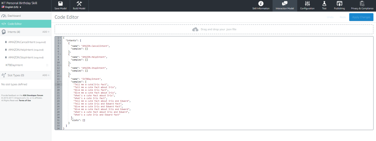Click line number 18 in the gutter
The height and width of the screenshot is (141, 376).
click(58, 84)
